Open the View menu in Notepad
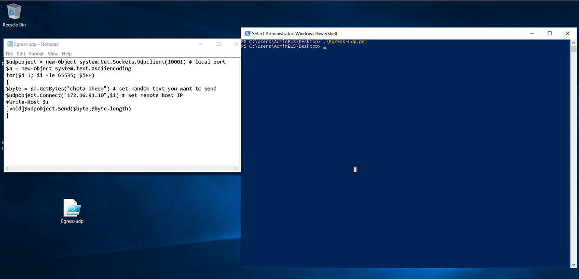 click(x=52, y=53)
